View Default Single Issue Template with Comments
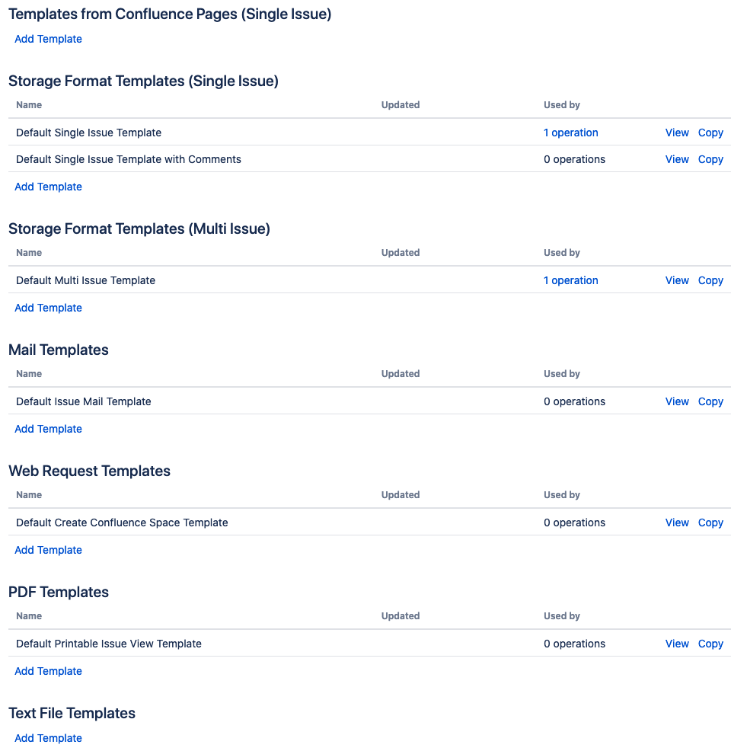Image resolution: width=731 pixels, height=751 pixels. pyautogui.click(x=676, y=159)
